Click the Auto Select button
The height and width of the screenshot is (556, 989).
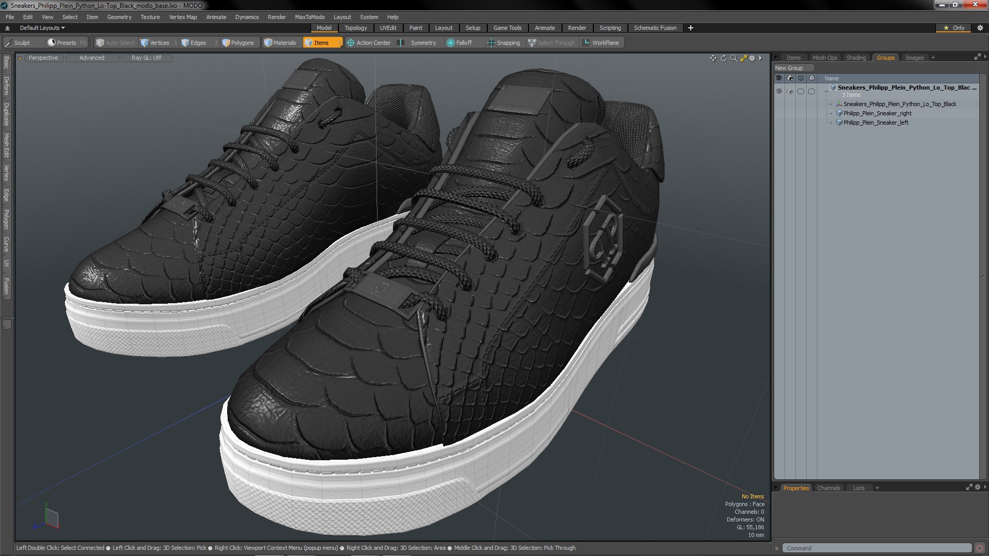115,43
